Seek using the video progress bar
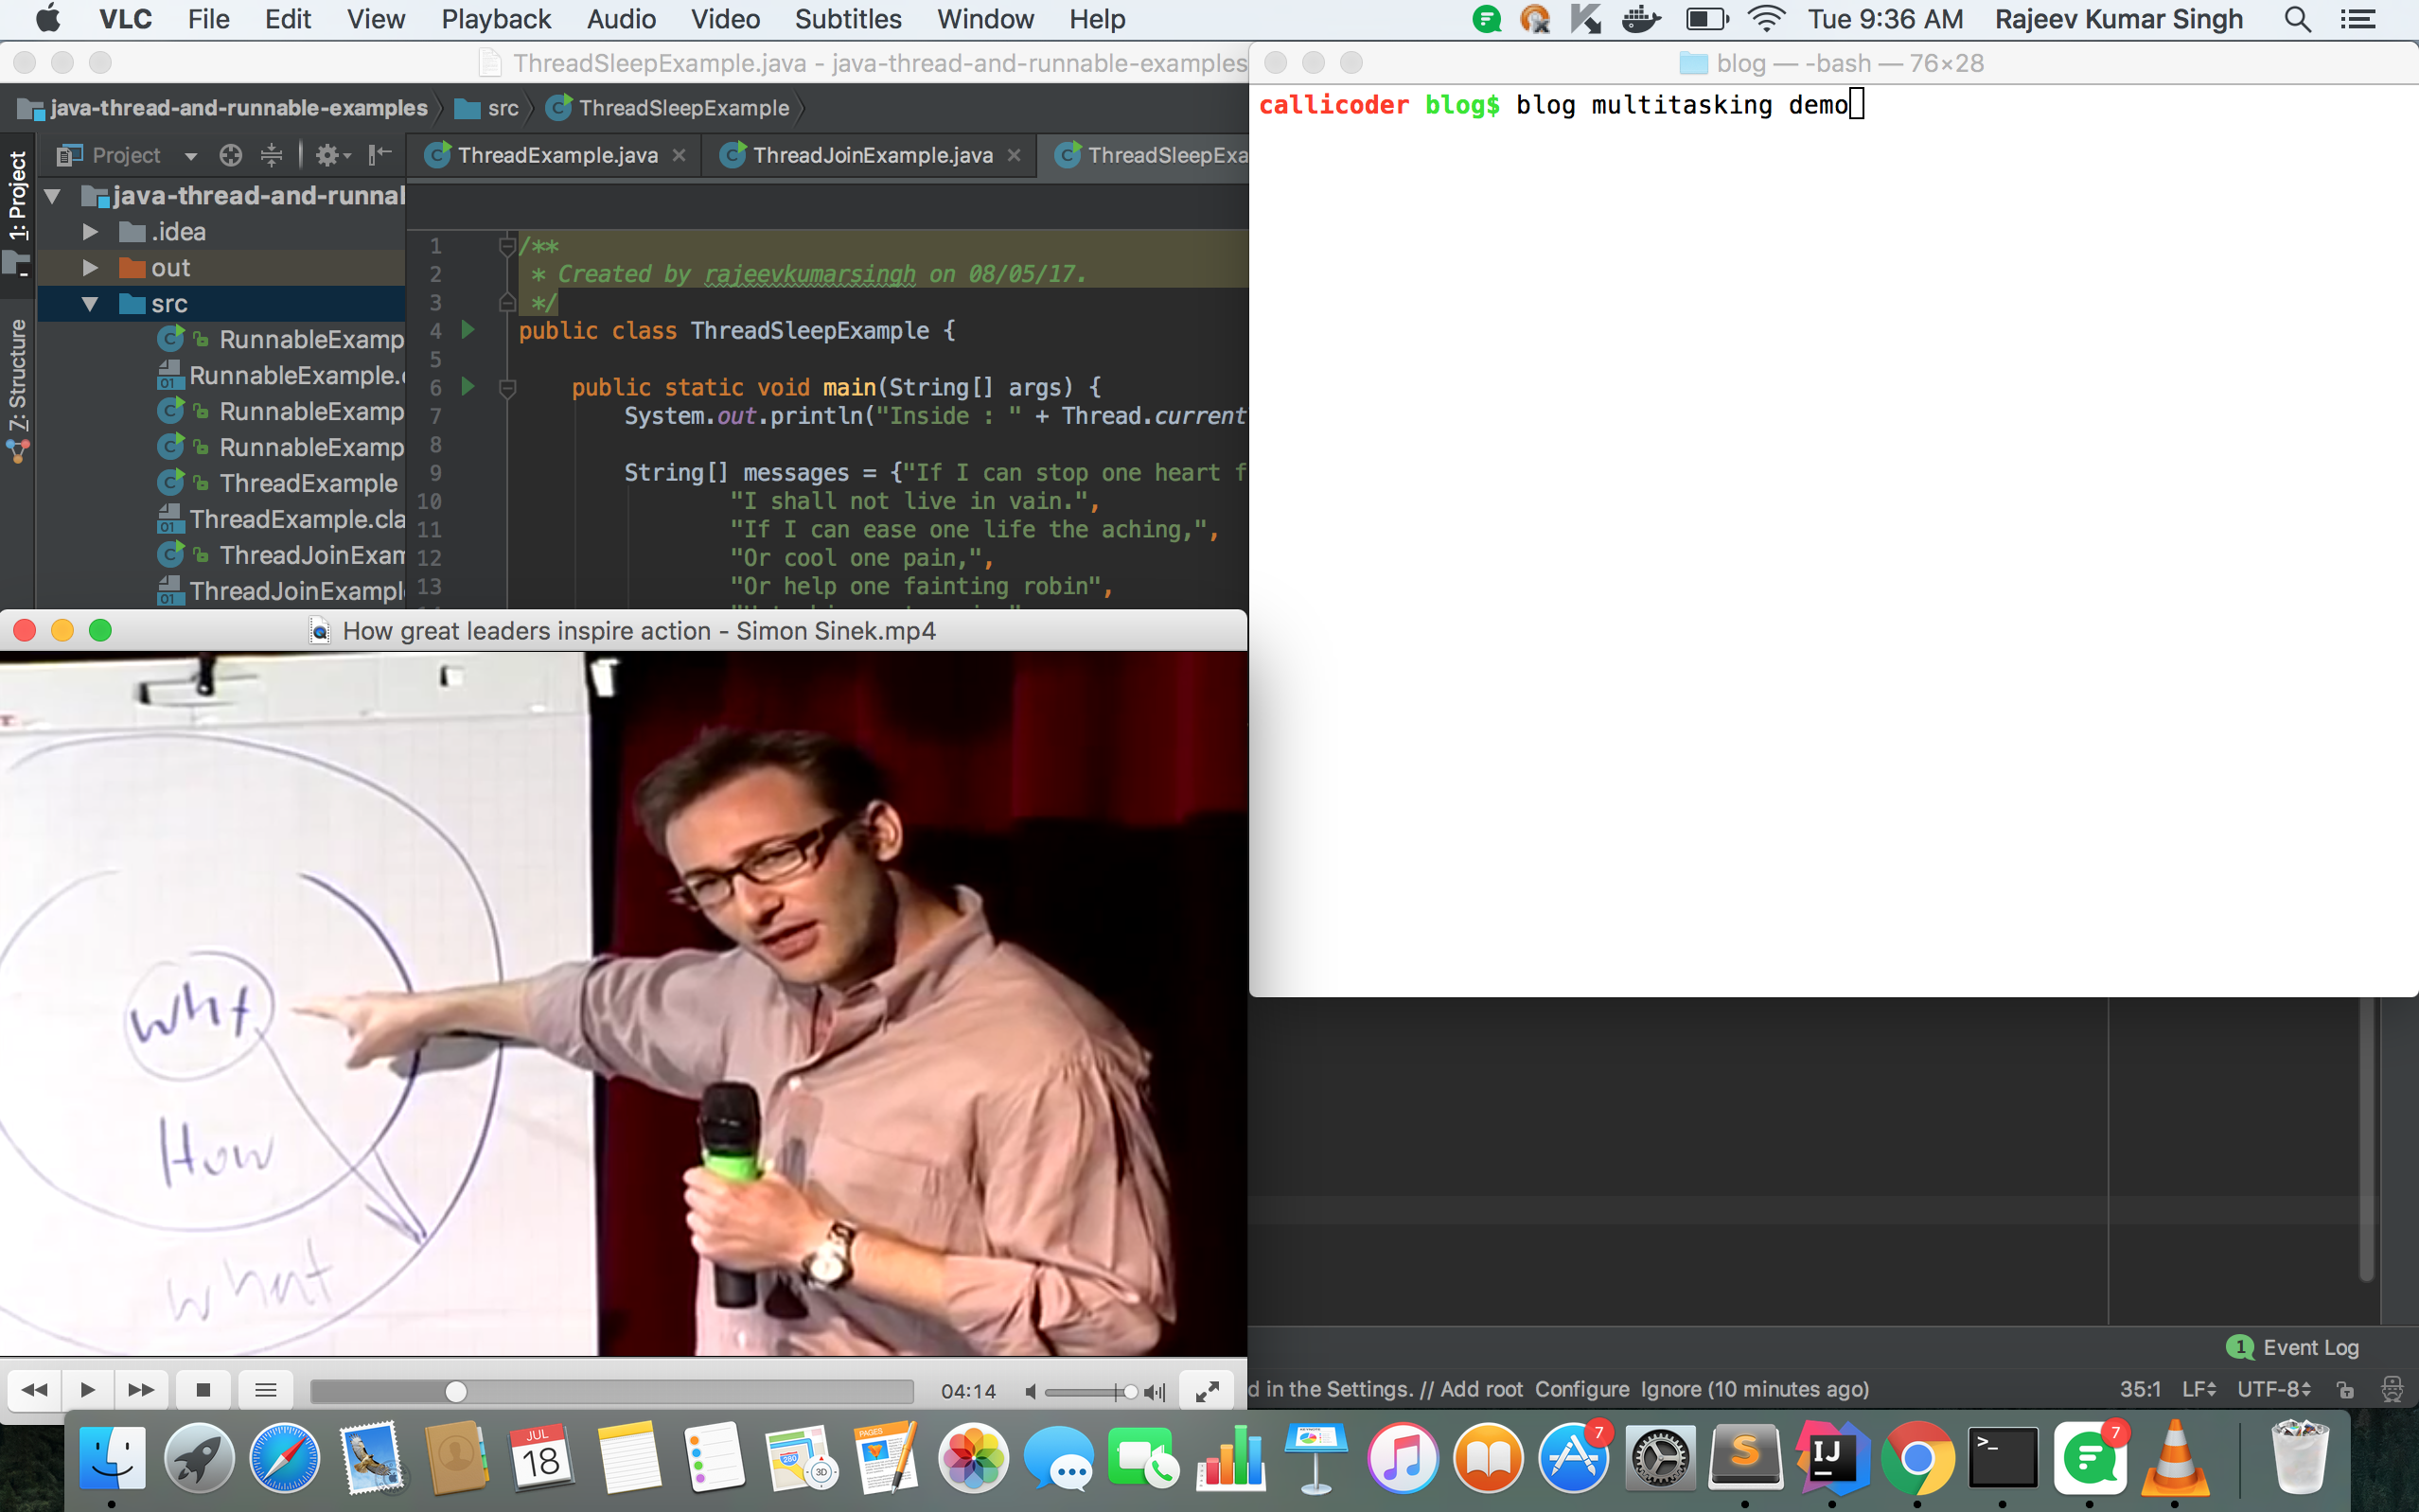The image size is (2419, 1512). tap(612, 1391)
